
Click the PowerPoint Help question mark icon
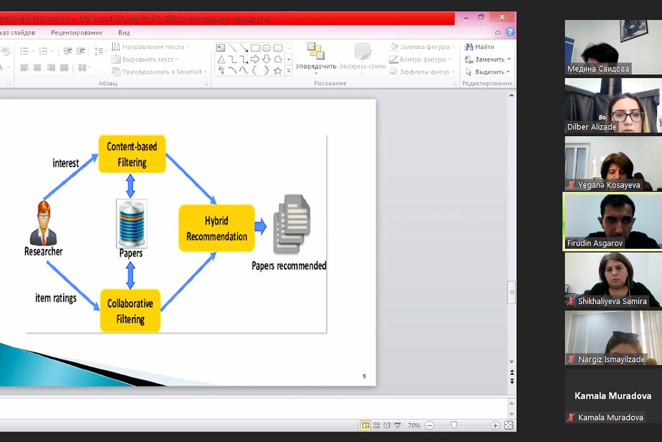(x=509, y=32)
